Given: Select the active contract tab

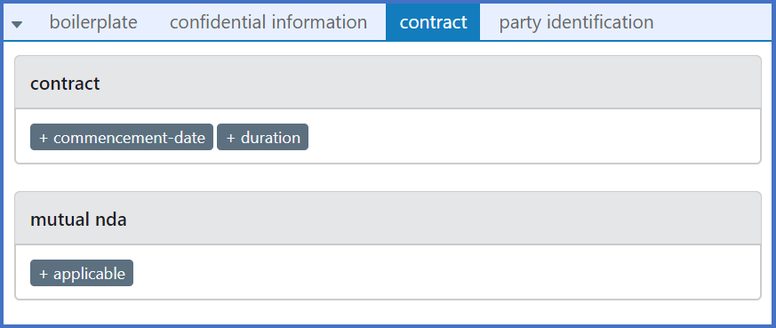Looking at the screenshot, I should coord(433,22).
